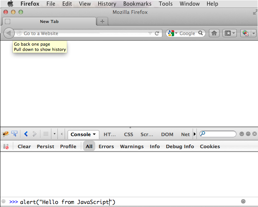This screenshot has width=258, height=207.
Task: Click the Firebug back navigation arrow
Action: [x=26, y=134]
